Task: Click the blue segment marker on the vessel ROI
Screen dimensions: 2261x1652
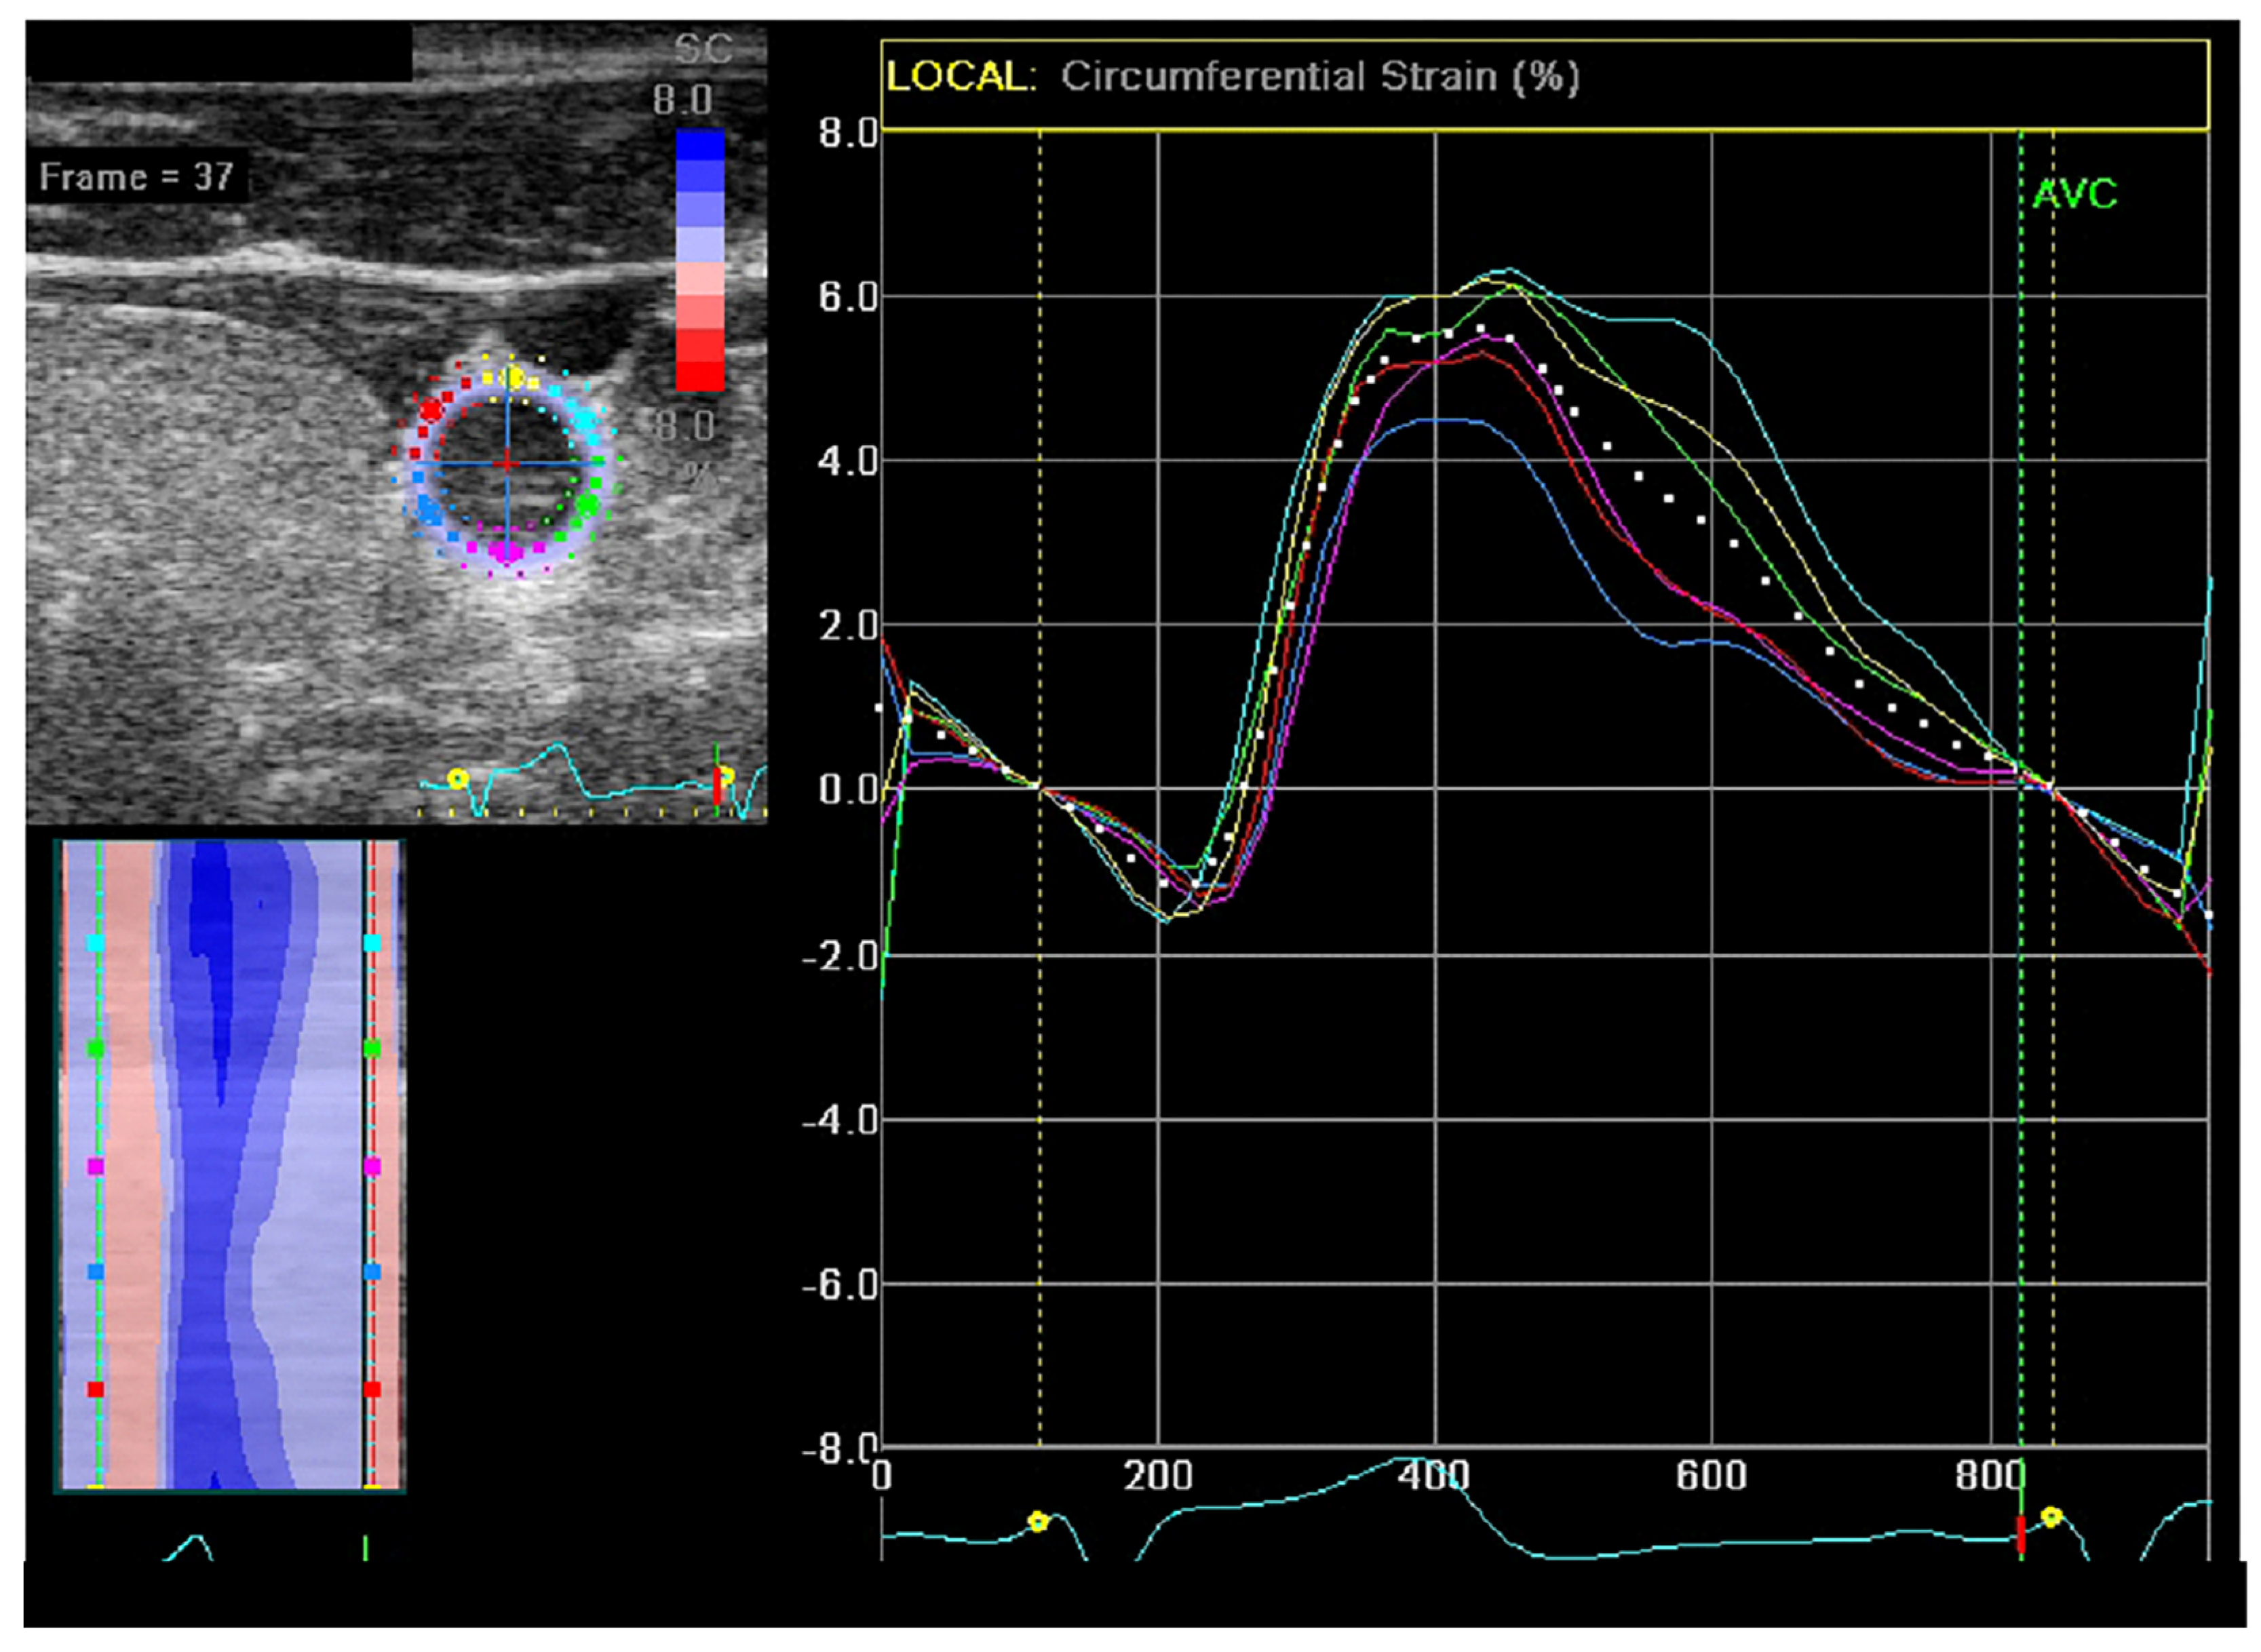Action: point(429,512)
